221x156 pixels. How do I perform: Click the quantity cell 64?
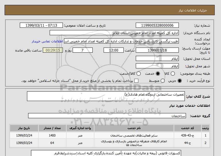click(x=52, y=143)
